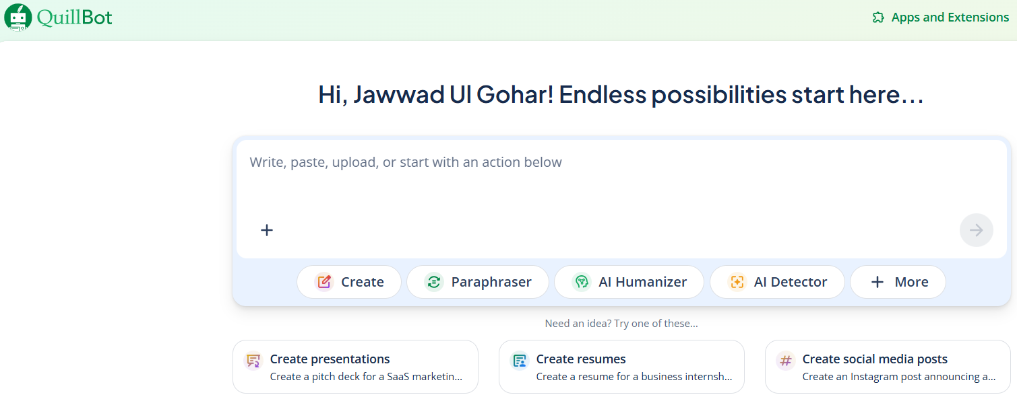Click the AI Detector scan icon
The image size is (1017, 399).
coord(737,282)
